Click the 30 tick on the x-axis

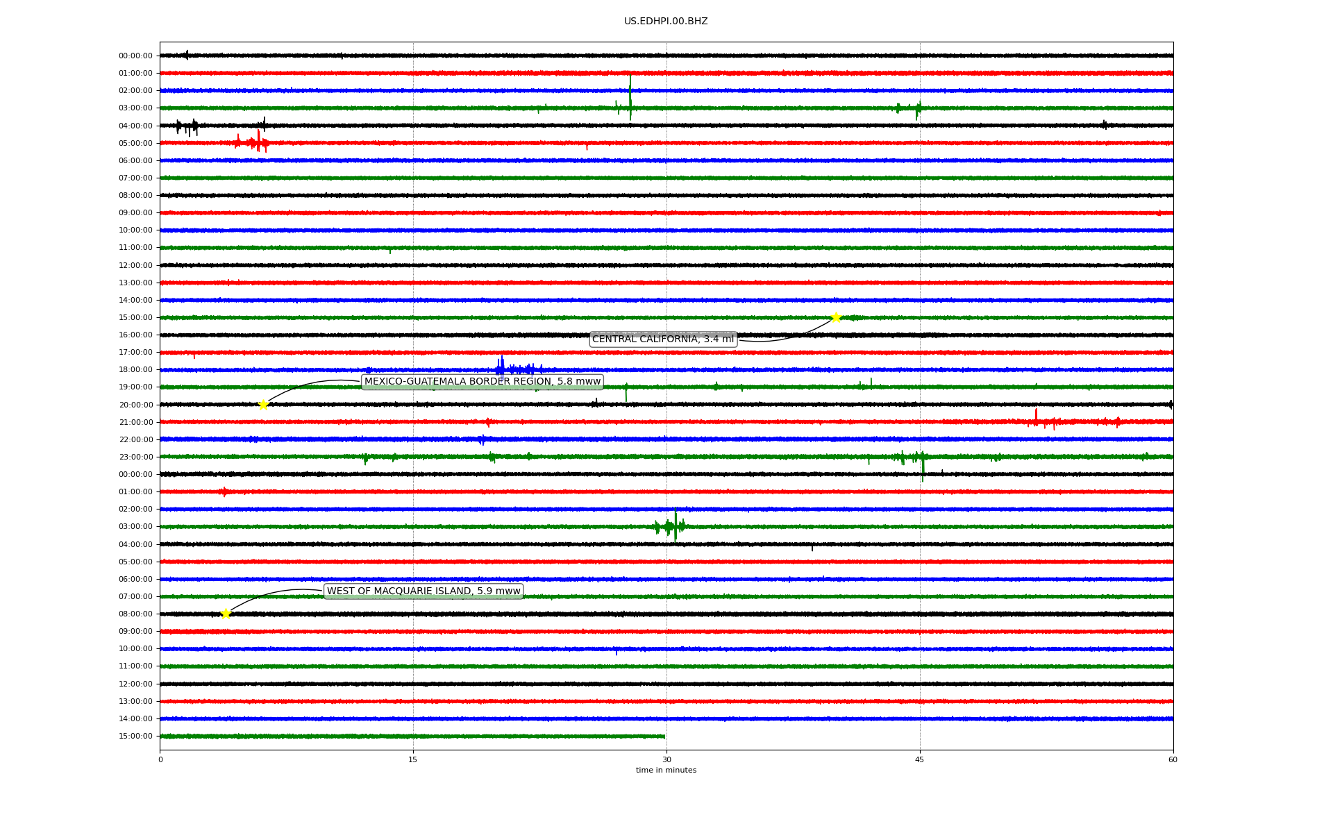click(666, 759)
